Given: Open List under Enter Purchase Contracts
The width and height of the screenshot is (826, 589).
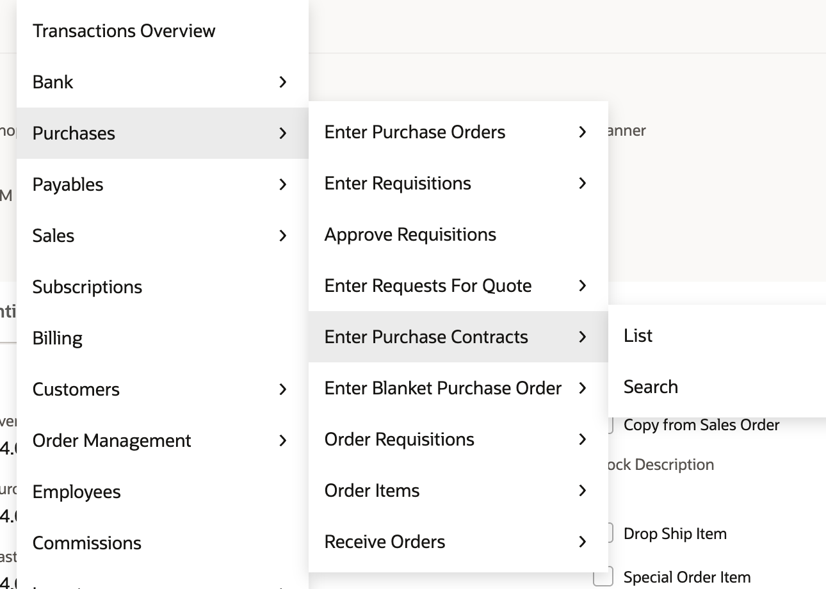Looking at the screenshot, I should [717, 335].
